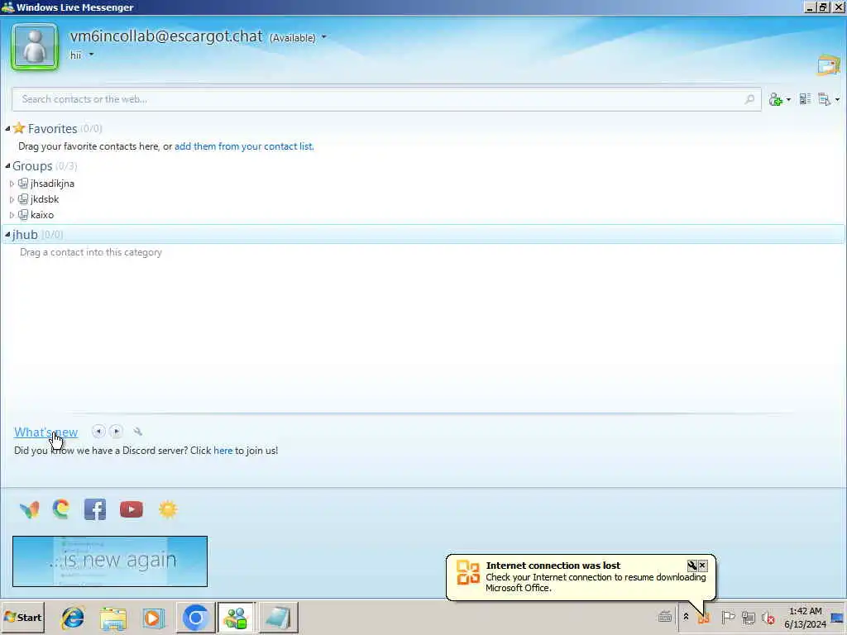Open the blue circle browser taskbar icon
Viewport: 847px width, 635px height.
(x=195, y=617)
